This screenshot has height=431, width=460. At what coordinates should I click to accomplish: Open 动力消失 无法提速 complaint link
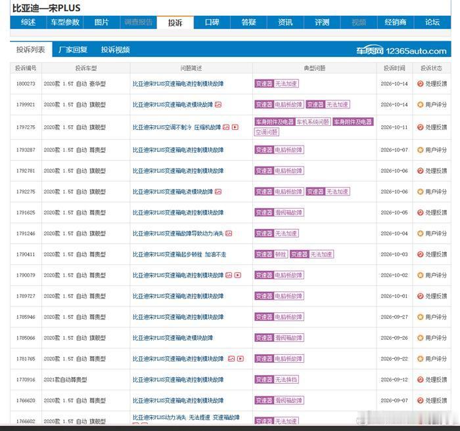coord(186,417)
